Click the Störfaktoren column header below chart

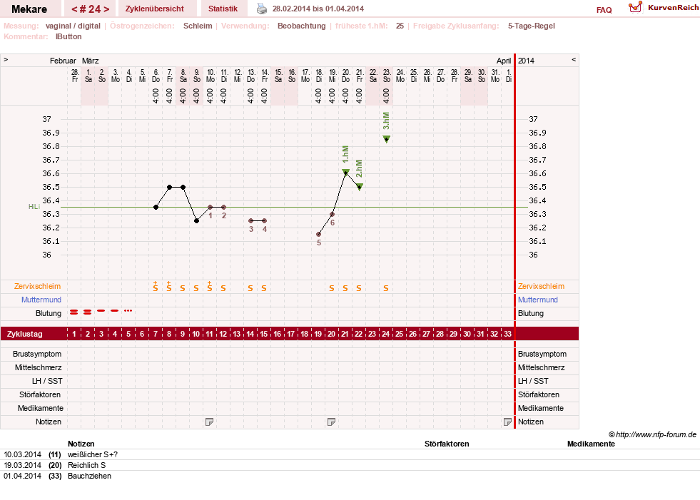click(x=447, y=444)
